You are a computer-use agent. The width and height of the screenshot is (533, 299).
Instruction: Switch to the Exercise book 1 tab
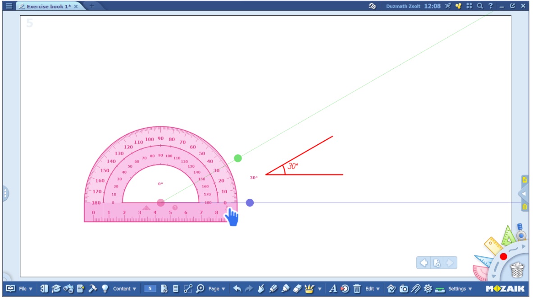coord(45,6)
